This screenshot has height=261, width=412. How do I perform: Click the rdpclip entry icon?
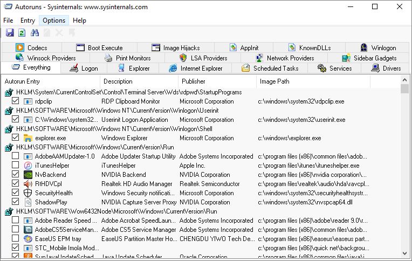coord(28,101)
